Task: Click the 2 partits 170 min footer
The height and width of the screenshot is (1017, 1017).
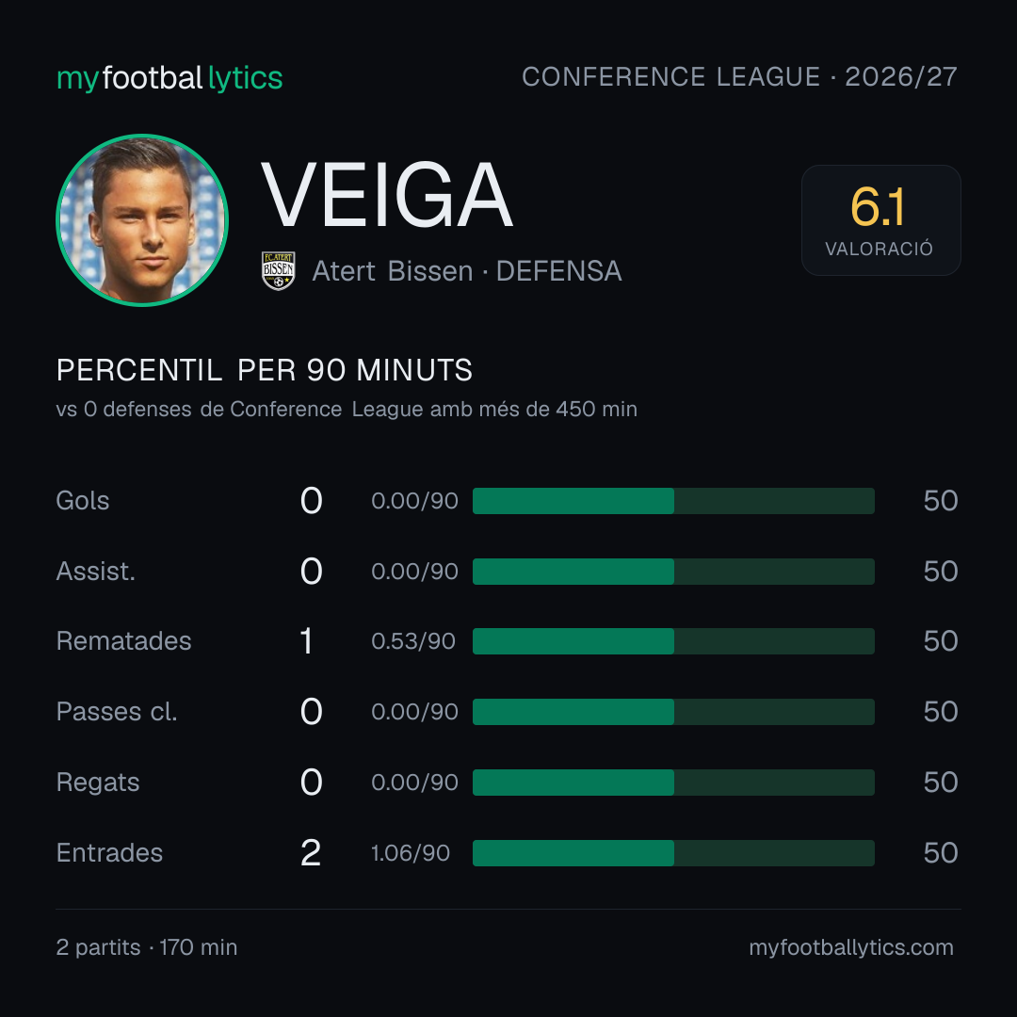Action: coord(147,947)
